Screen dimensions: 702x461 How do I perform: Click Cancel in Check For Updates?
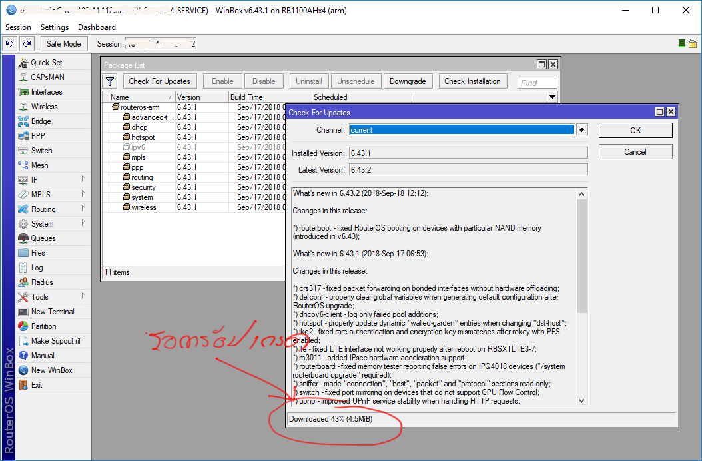[x=635, y=152]
